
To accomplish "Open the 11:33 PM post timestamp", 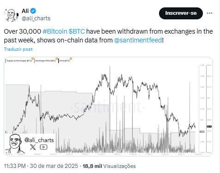I will (x=15, y=166).
